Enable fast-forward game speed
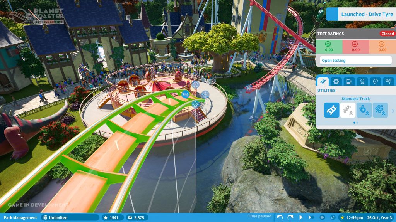 click(311, 217)
